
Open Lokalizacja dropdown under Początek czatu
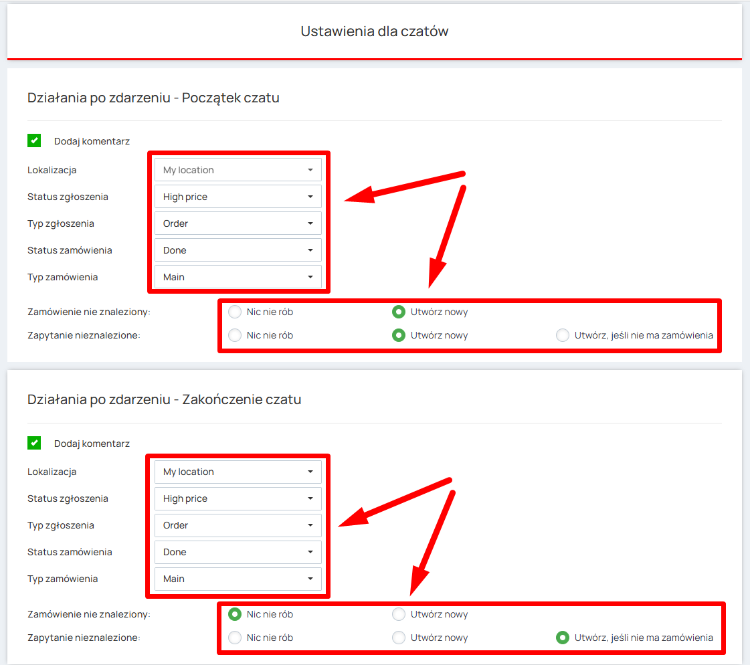tap(238, 170)
